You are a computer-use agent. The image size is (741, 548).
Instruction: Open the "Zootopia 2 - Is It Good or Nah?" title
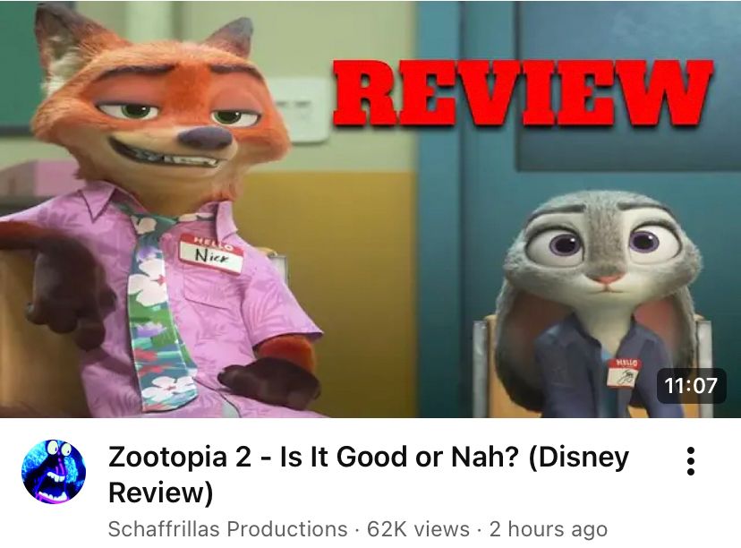click(369, 475)
